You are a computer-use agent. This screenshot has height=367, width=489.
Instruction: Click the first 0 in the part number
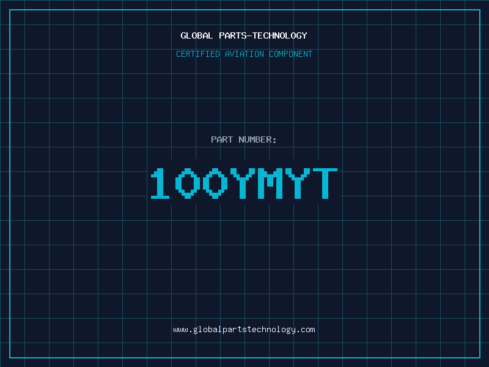coord(188,183)
